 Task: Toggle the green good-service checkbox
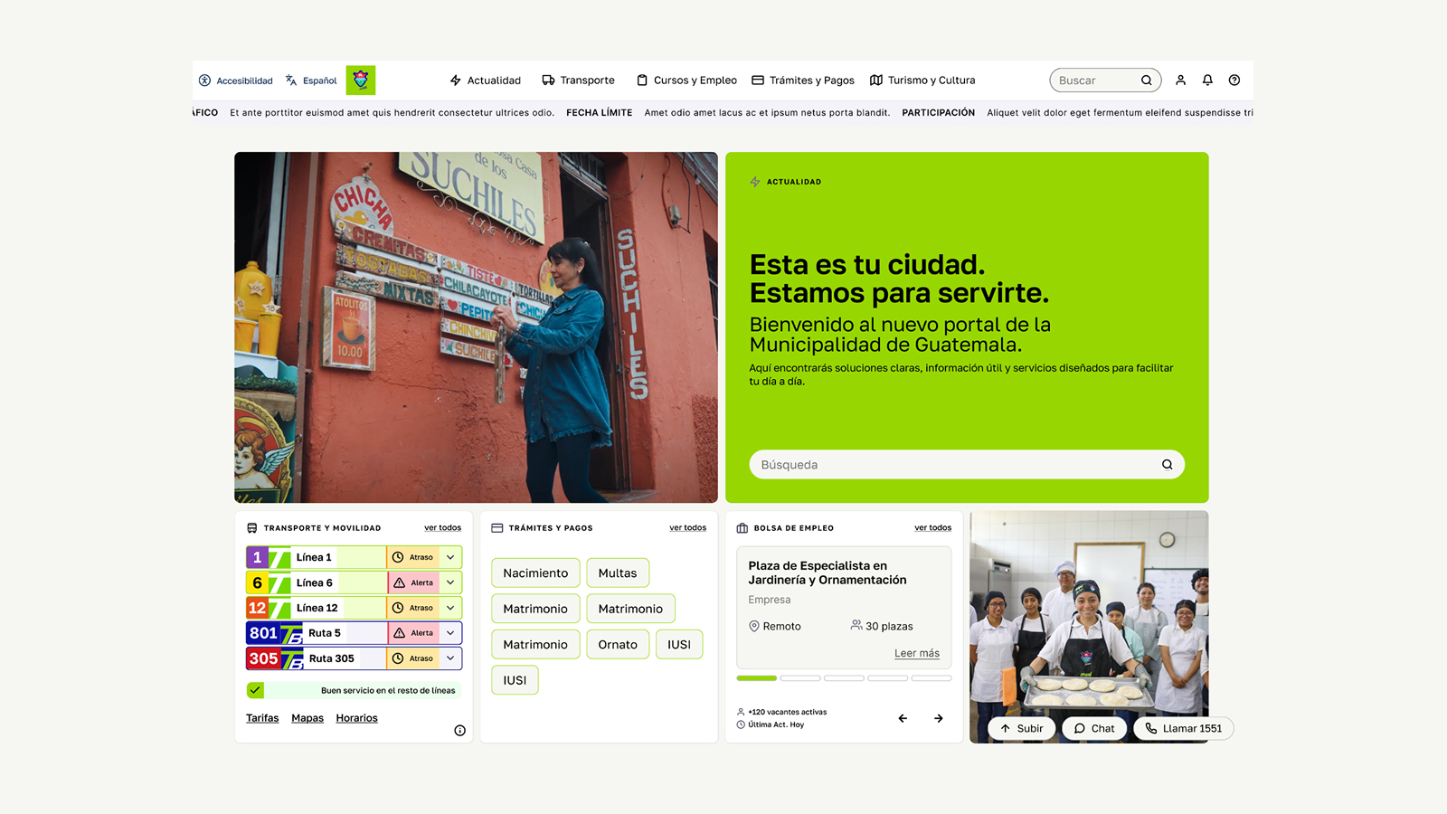point(256,690)
